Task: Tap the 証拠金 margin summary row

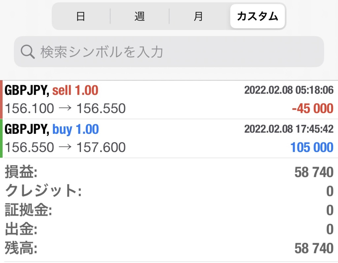Action: [169, 210]
